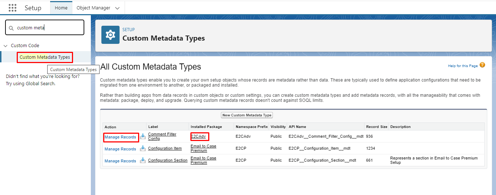Open the Configuration Item label link
This screenshot has width=496, height=195.
click(165, 148)
